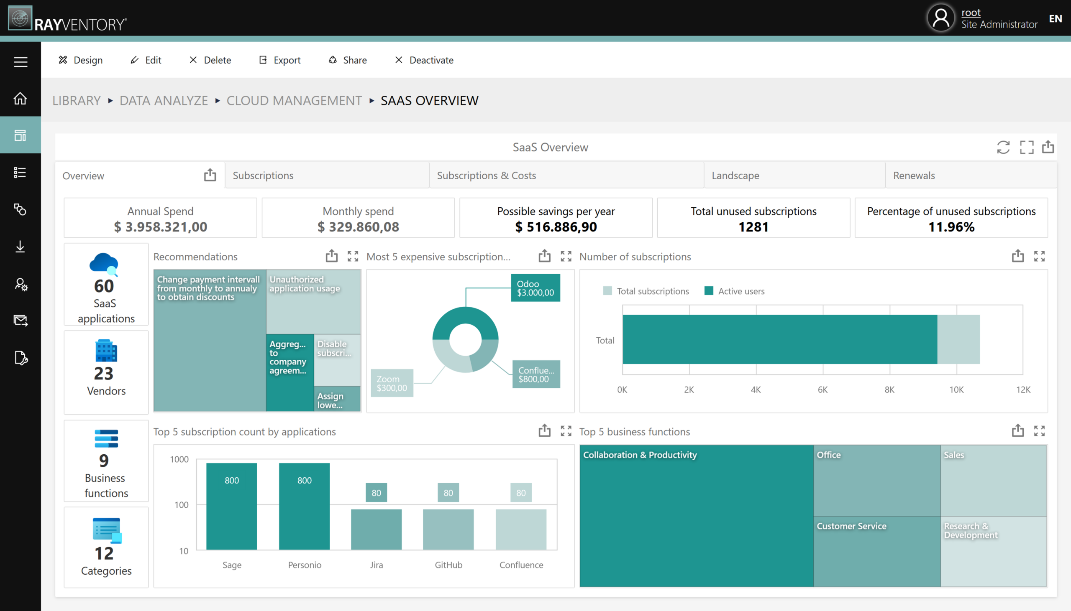Select the Home icon in the sidebar

click(x=20, y=99)
